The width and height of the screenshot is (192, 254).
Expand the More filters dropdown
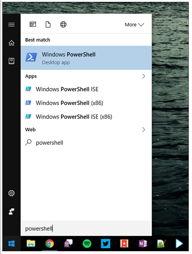[x=134, y=25]
